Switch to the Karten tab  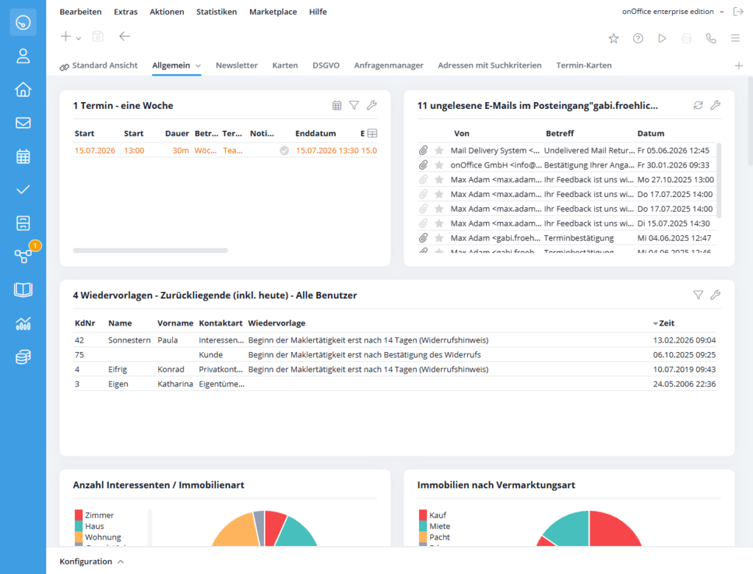pyautogui.click(x=285, y=65)
